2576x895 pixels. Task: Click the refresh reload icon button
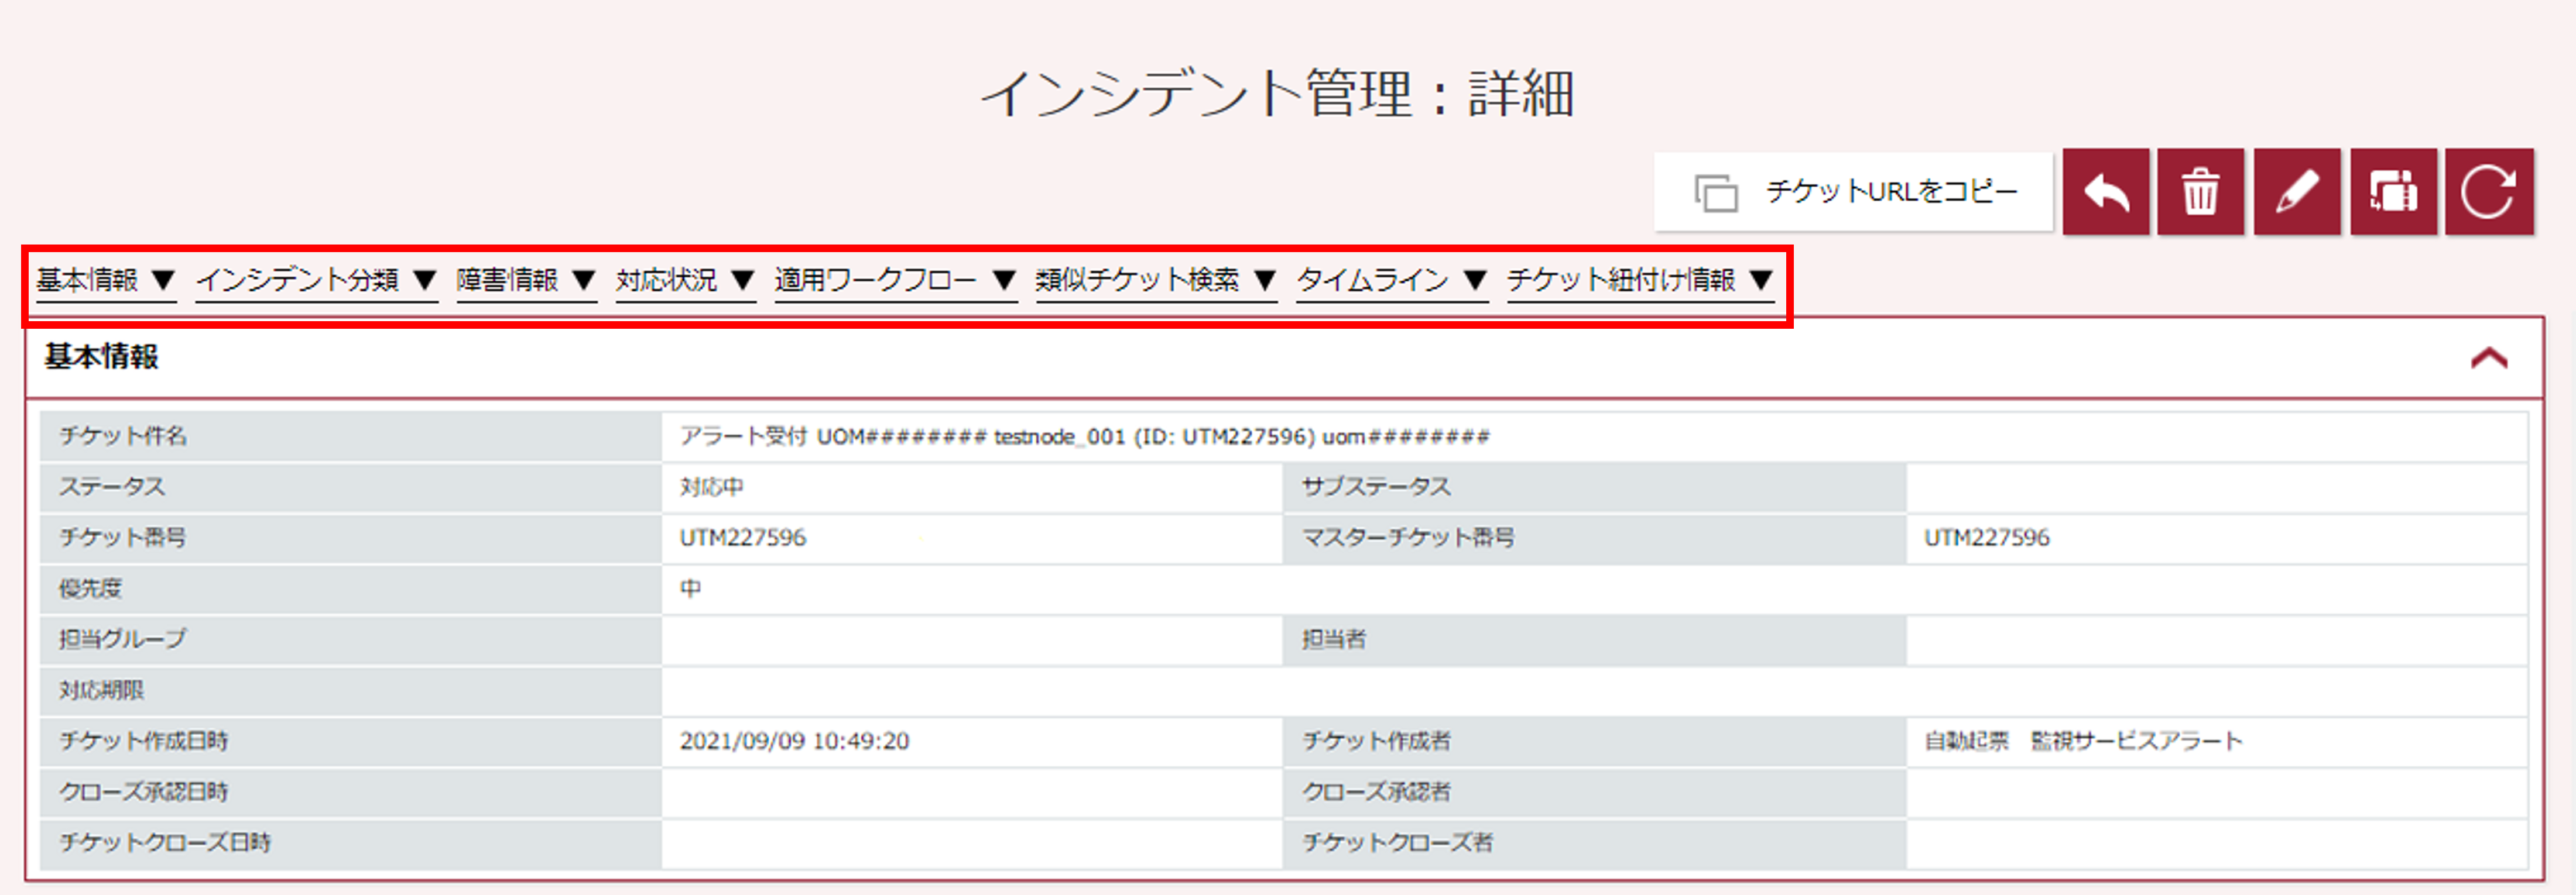(2489, 192)
